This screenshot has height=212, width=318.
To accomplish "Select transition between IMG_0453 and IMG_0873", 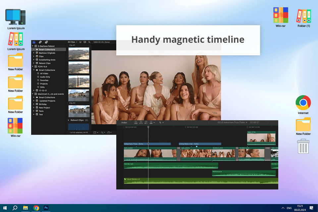I will [179, 154].
